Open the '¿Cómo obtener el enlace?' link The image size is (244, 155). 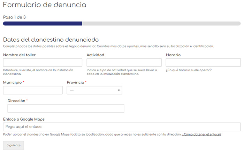point(201,134)
